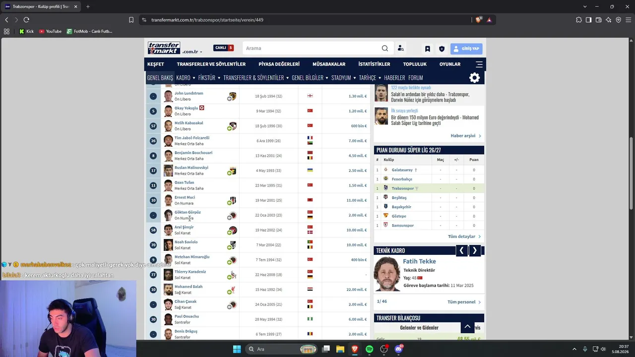Screen dimensions: 635x357
Task: Open the watchlist bookmark icon in site header
Action: pyautogui.click(x=428, y=49)
